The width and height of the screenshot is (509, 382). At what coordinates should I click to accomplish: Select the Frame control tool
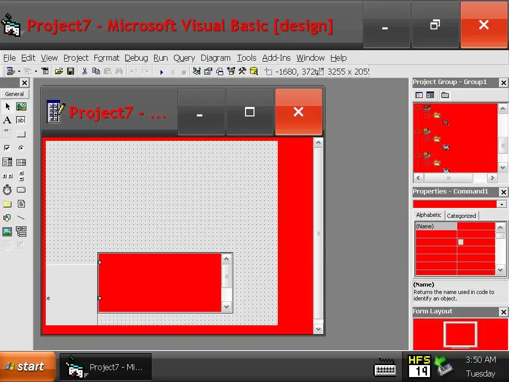[x=7, y=134]
